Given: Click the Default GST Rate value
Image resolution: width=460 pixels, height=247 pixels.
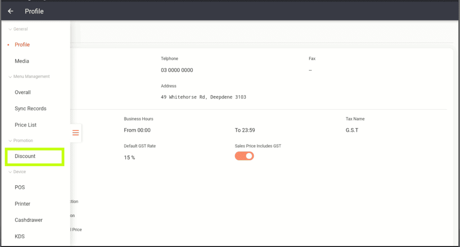Looking at the screenshot, I should point(129,157).
